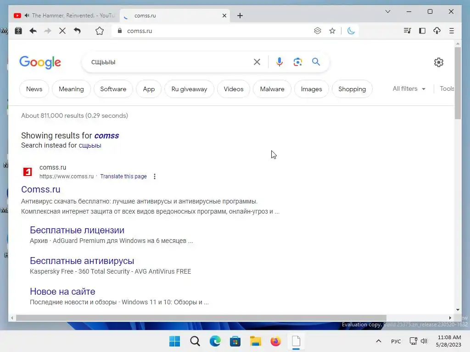Switch to the YouTube Hammer Reinvented tab
The height and width of the screenshot is (352, 470).
click(x=64, y=16)
